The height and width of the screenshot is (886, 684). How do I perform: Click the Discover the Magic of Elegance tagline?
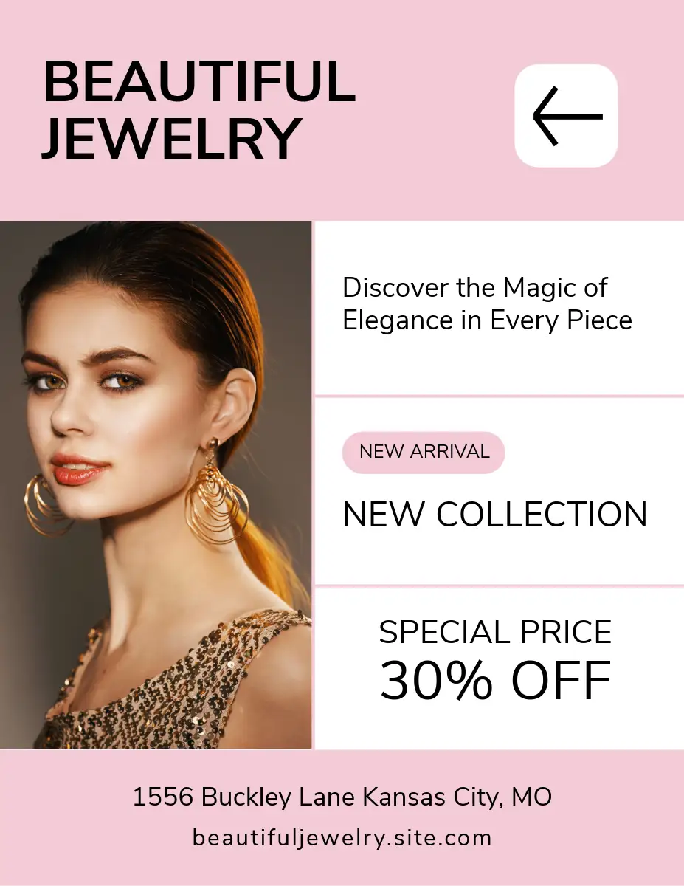(x=487, y=303)
